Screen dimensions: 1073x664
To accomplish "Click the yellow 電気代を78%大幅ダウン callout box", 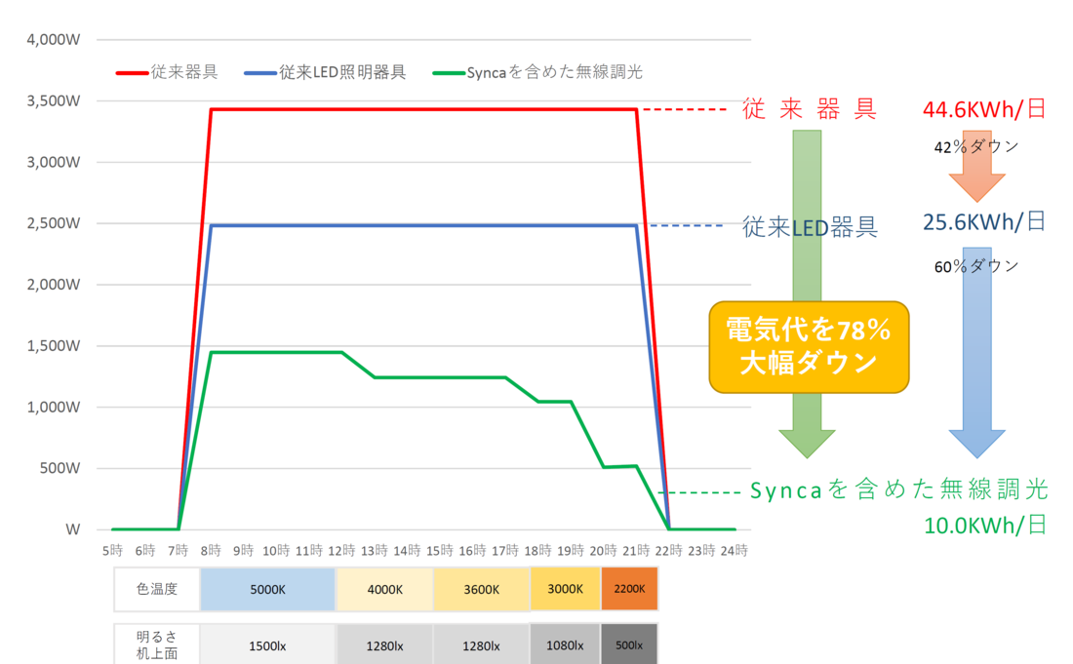I will point(809,347).
